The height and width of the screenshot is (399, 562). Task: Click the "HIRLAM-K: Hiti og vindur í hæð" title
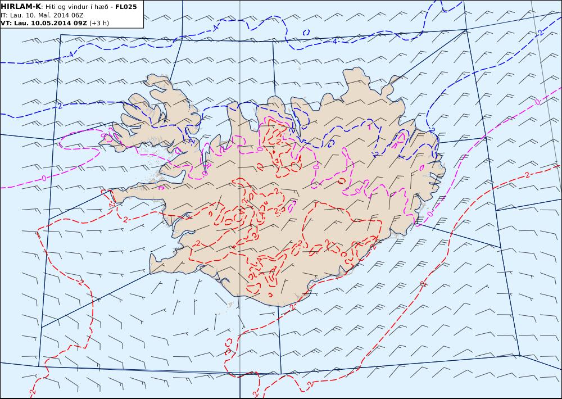(x=57, y=7)
